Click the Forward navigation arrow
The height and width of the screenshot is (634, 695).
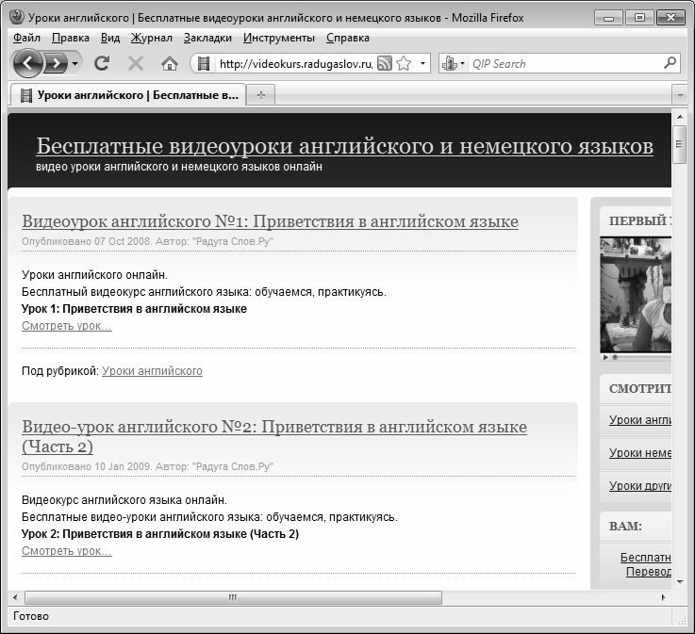coord(57,63)
